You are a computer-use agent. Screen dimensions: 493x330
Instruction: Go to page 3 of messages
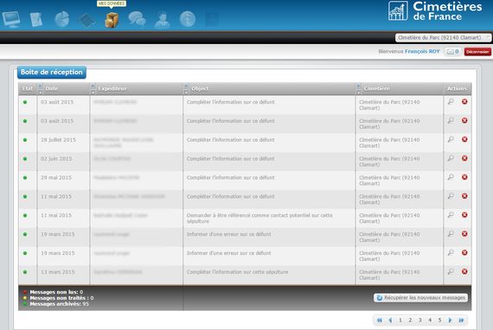[419, 320]
